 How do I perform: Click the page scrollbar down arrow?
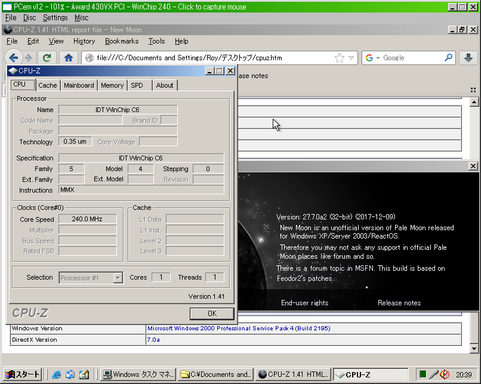(474, 348)
